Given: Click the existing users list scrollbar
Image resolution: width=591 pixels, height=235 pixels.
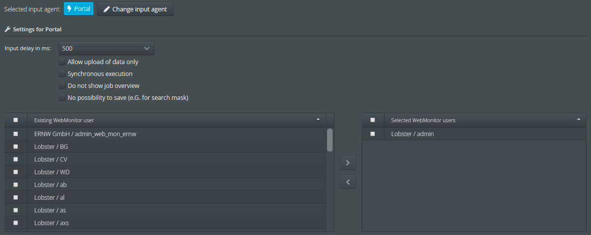Looking at the screenshot, I should click(330, 140).
